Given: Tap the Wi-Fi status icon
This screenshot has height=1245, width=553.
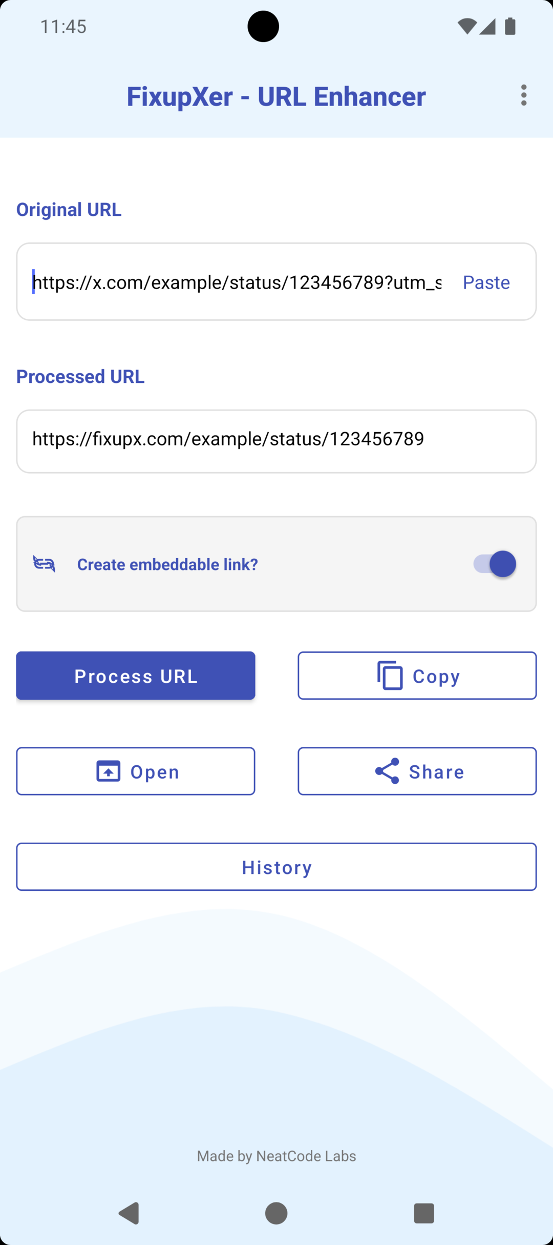Looking at the screenshot, I should pos(466,27).
